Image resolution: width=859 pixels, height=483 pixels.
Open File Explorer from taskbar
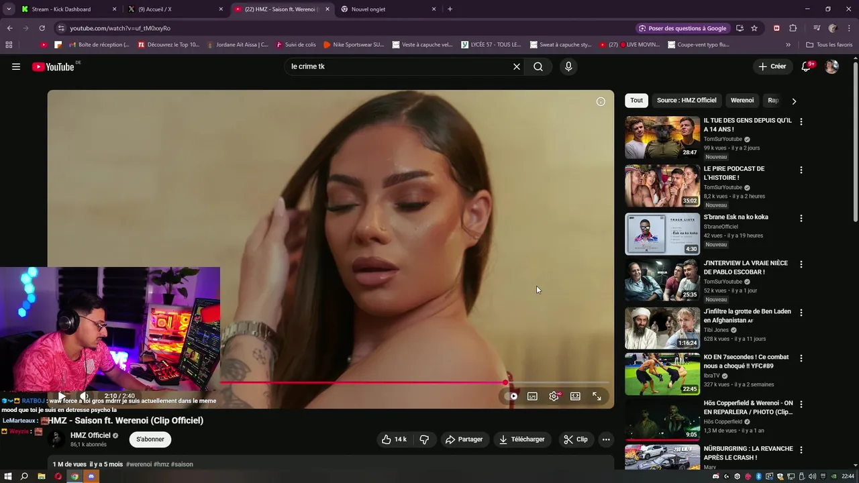pos(41,476)
